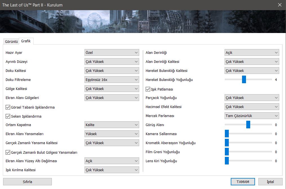Screen dimensions: 286x189
Task: Open the Parçacık Yoğunluğu dropdown
Action: coord(252,98)
